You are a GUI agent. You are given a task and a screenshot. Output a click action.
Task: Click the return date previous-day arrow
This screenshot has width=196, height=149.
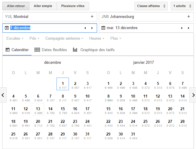click(x=182, y=28)
